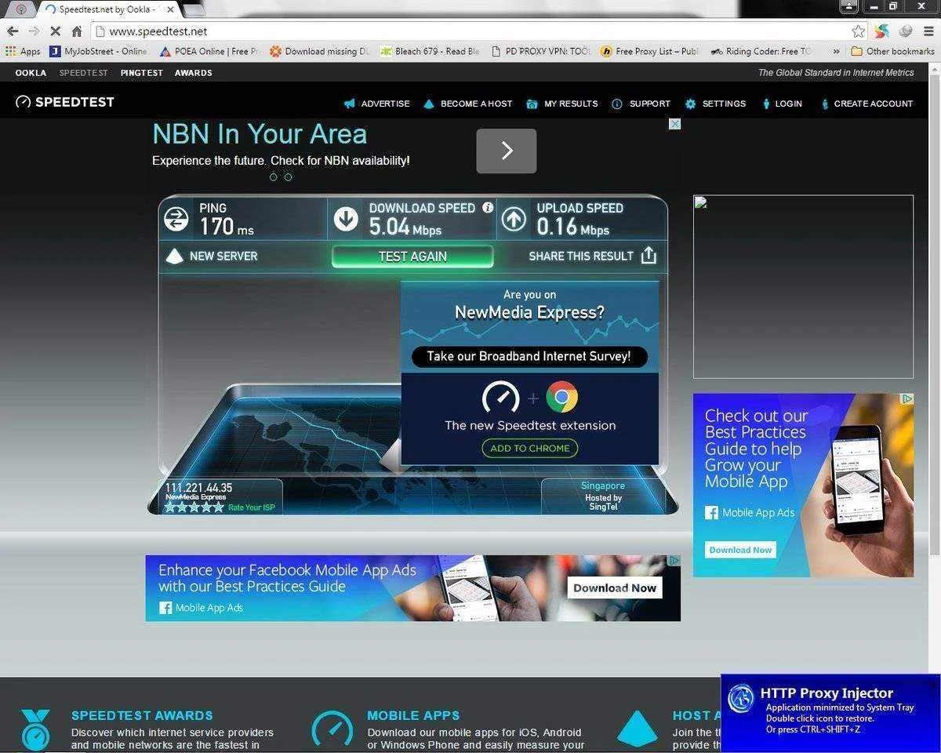The width and height of the screenshot is (941, 753).
Task: Open a new tab button
Action: tap(193, 9)
